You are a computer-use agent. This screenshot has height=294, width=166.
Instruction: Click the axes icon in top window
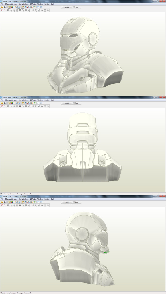click(x=28, y=7)
